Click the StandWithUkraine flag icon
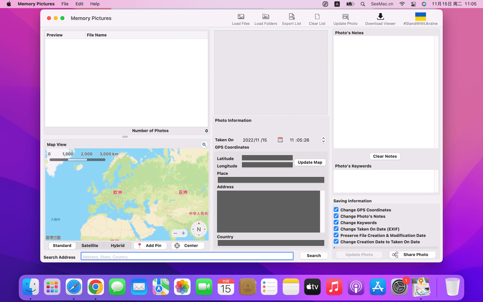Image resolution: width=483 pixels, height=302 pixels. (420, 17)
